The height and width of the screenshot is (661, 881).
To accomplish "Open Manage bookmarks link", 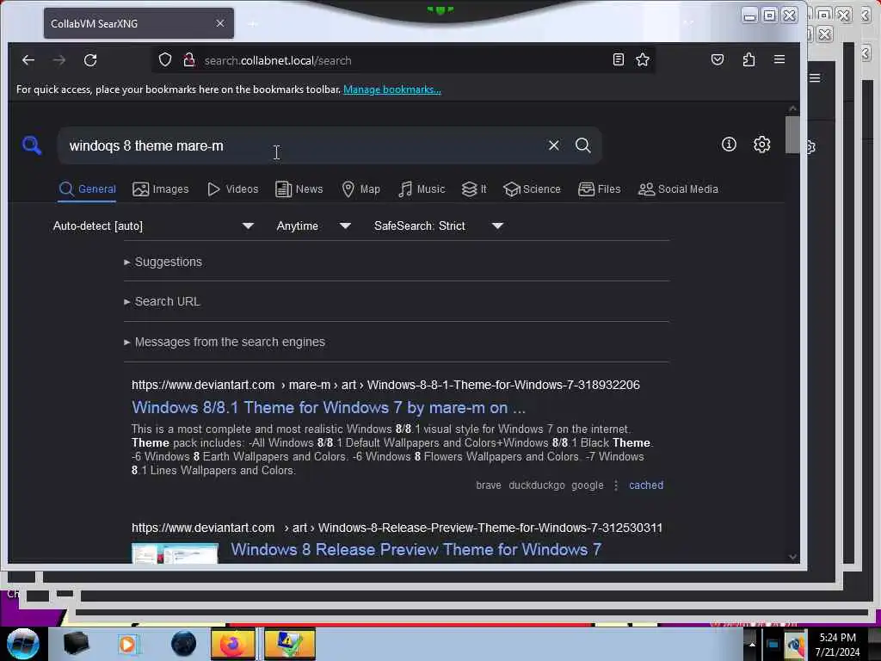I will [x=392, y=90].
